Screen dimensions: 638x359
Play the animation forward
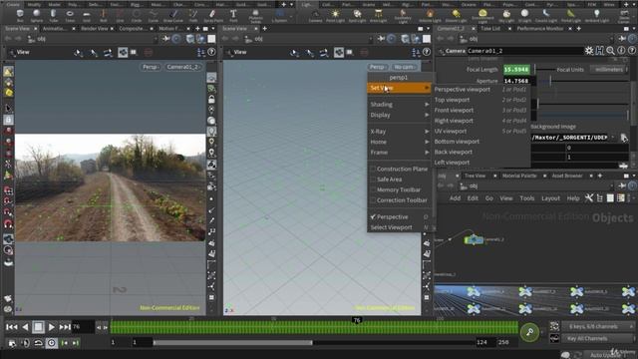(x=51, y=326)
